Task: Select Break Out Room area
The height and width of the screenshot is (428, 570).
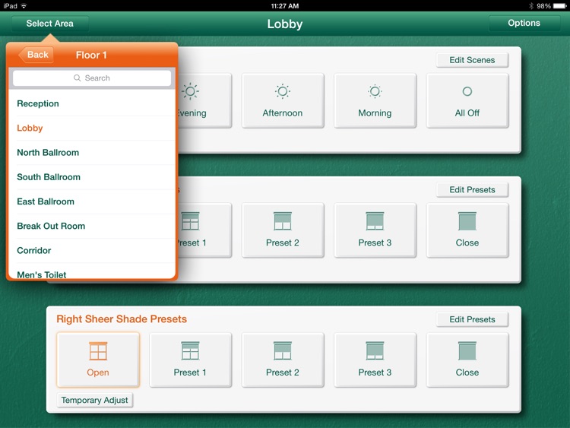Action: click(92, 227)
